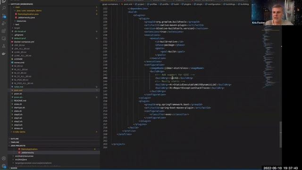Click the editor minimap code overview
This screenshot has width=302, height=170.
click(x=270, y=57)
